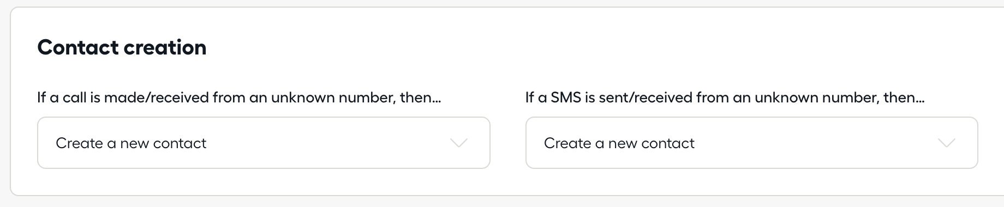Open the unknown number SMS action dropdown
1004x207 pixels.
pyautogui.click(x=751, y=143)
